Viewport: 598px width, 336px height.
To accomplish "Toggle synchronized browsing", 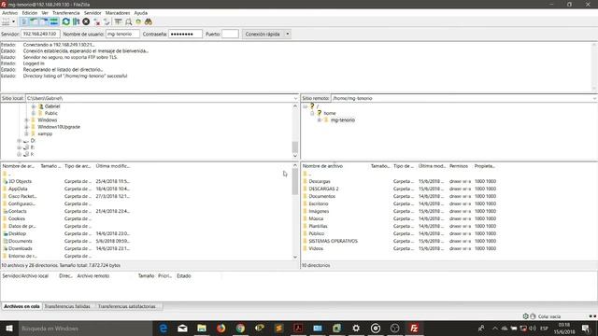I will coord(138,21).
